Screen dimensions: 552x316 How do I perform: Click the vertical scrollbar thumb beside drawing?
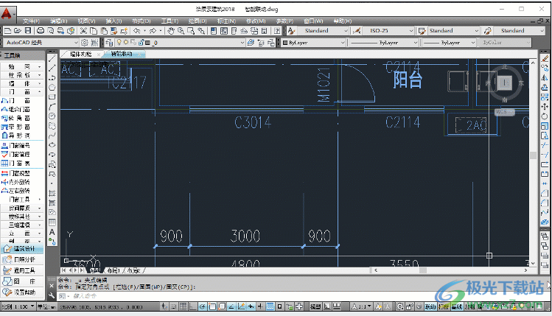point(533,155)
